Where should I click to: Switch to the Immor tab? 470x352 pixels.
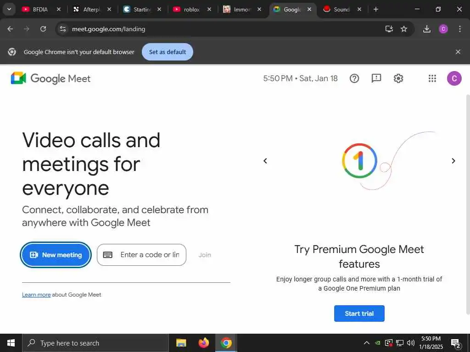tap(241, 9)
